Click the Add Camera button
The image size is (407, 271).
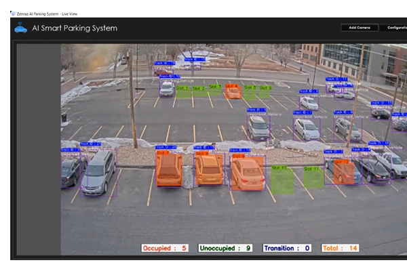pos(360,28)
